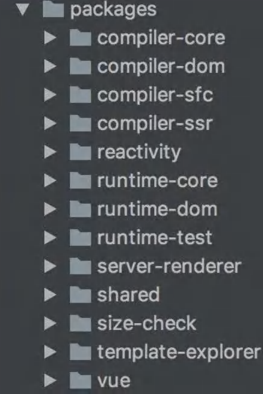
Task: Click the packages folder icon
Action: tap(53, 10)
